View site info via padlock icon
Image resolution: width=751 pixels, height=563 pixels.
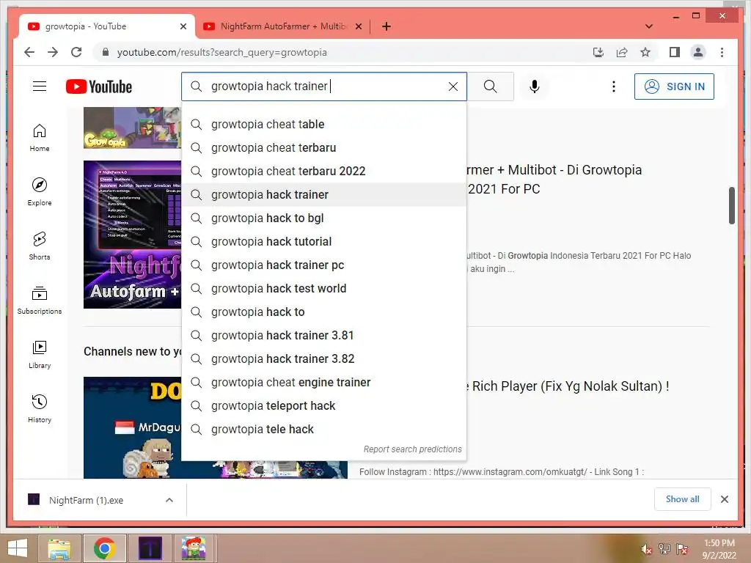pos(106,52)
